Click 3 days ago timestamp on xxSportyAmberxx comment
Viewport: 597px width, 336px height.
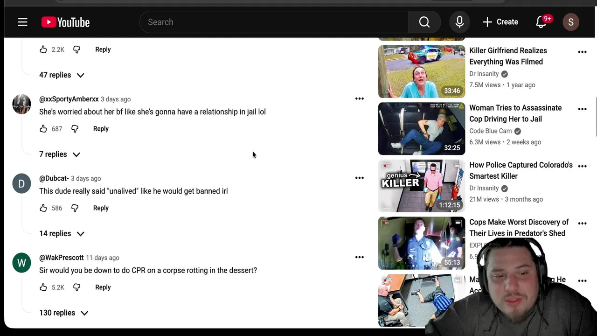tap(116, 99)
